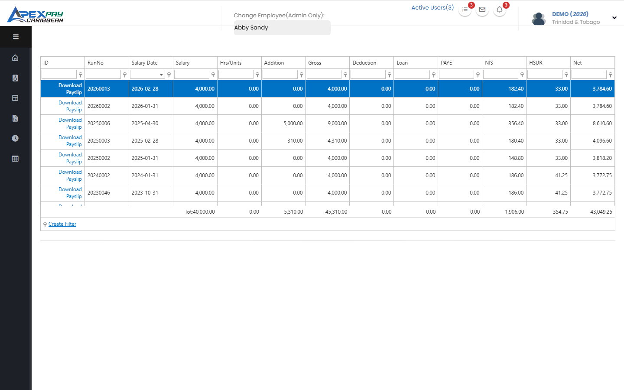The height and width of the screenshot is (390, 624).
Task: Download Payslip for run 20260002
Action: [x=70, y=106]
